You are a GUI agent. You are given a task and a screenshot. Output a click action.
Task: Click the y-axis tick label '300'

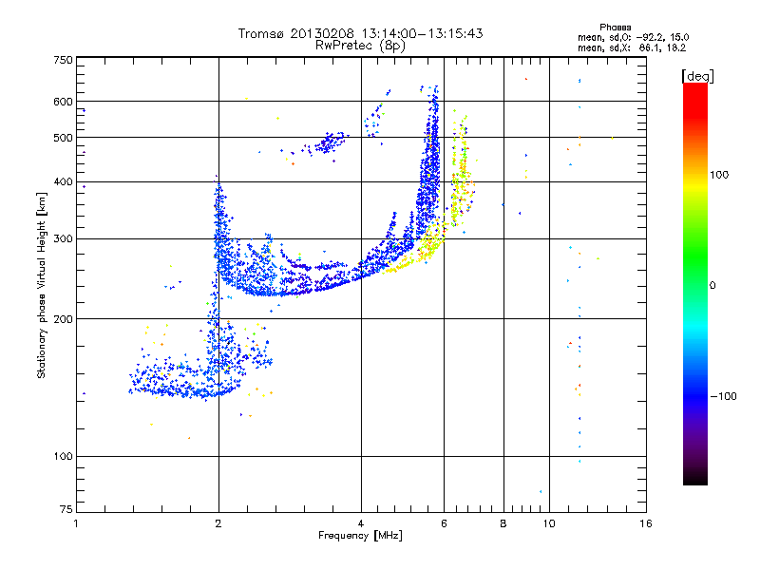coord(64,239)
